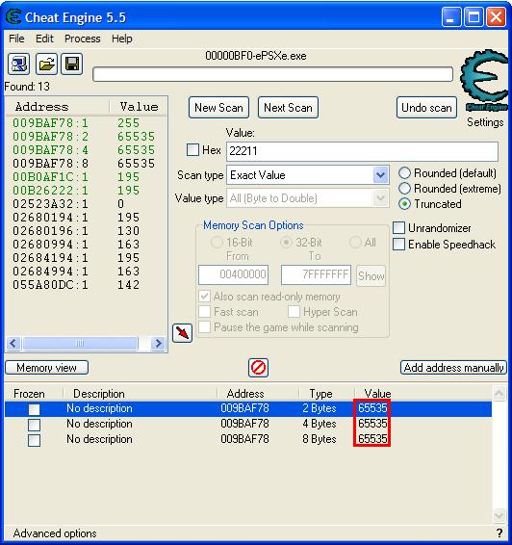
Task: Click the red no-entry clear list icon
Action: [258, 368]
